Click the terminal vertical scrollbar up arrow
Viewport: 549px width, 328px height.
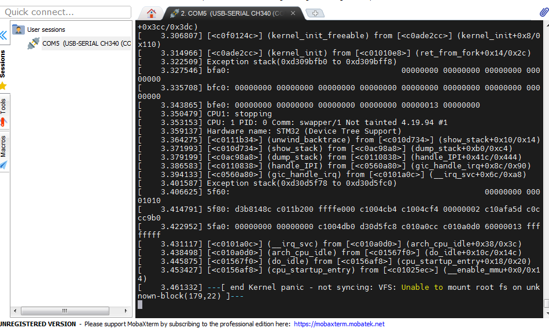(x=546, y=25)
